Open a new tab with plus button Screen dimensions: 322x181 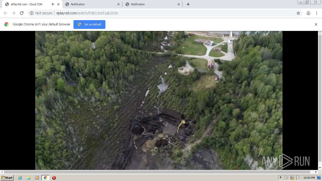tap(188, 4)
